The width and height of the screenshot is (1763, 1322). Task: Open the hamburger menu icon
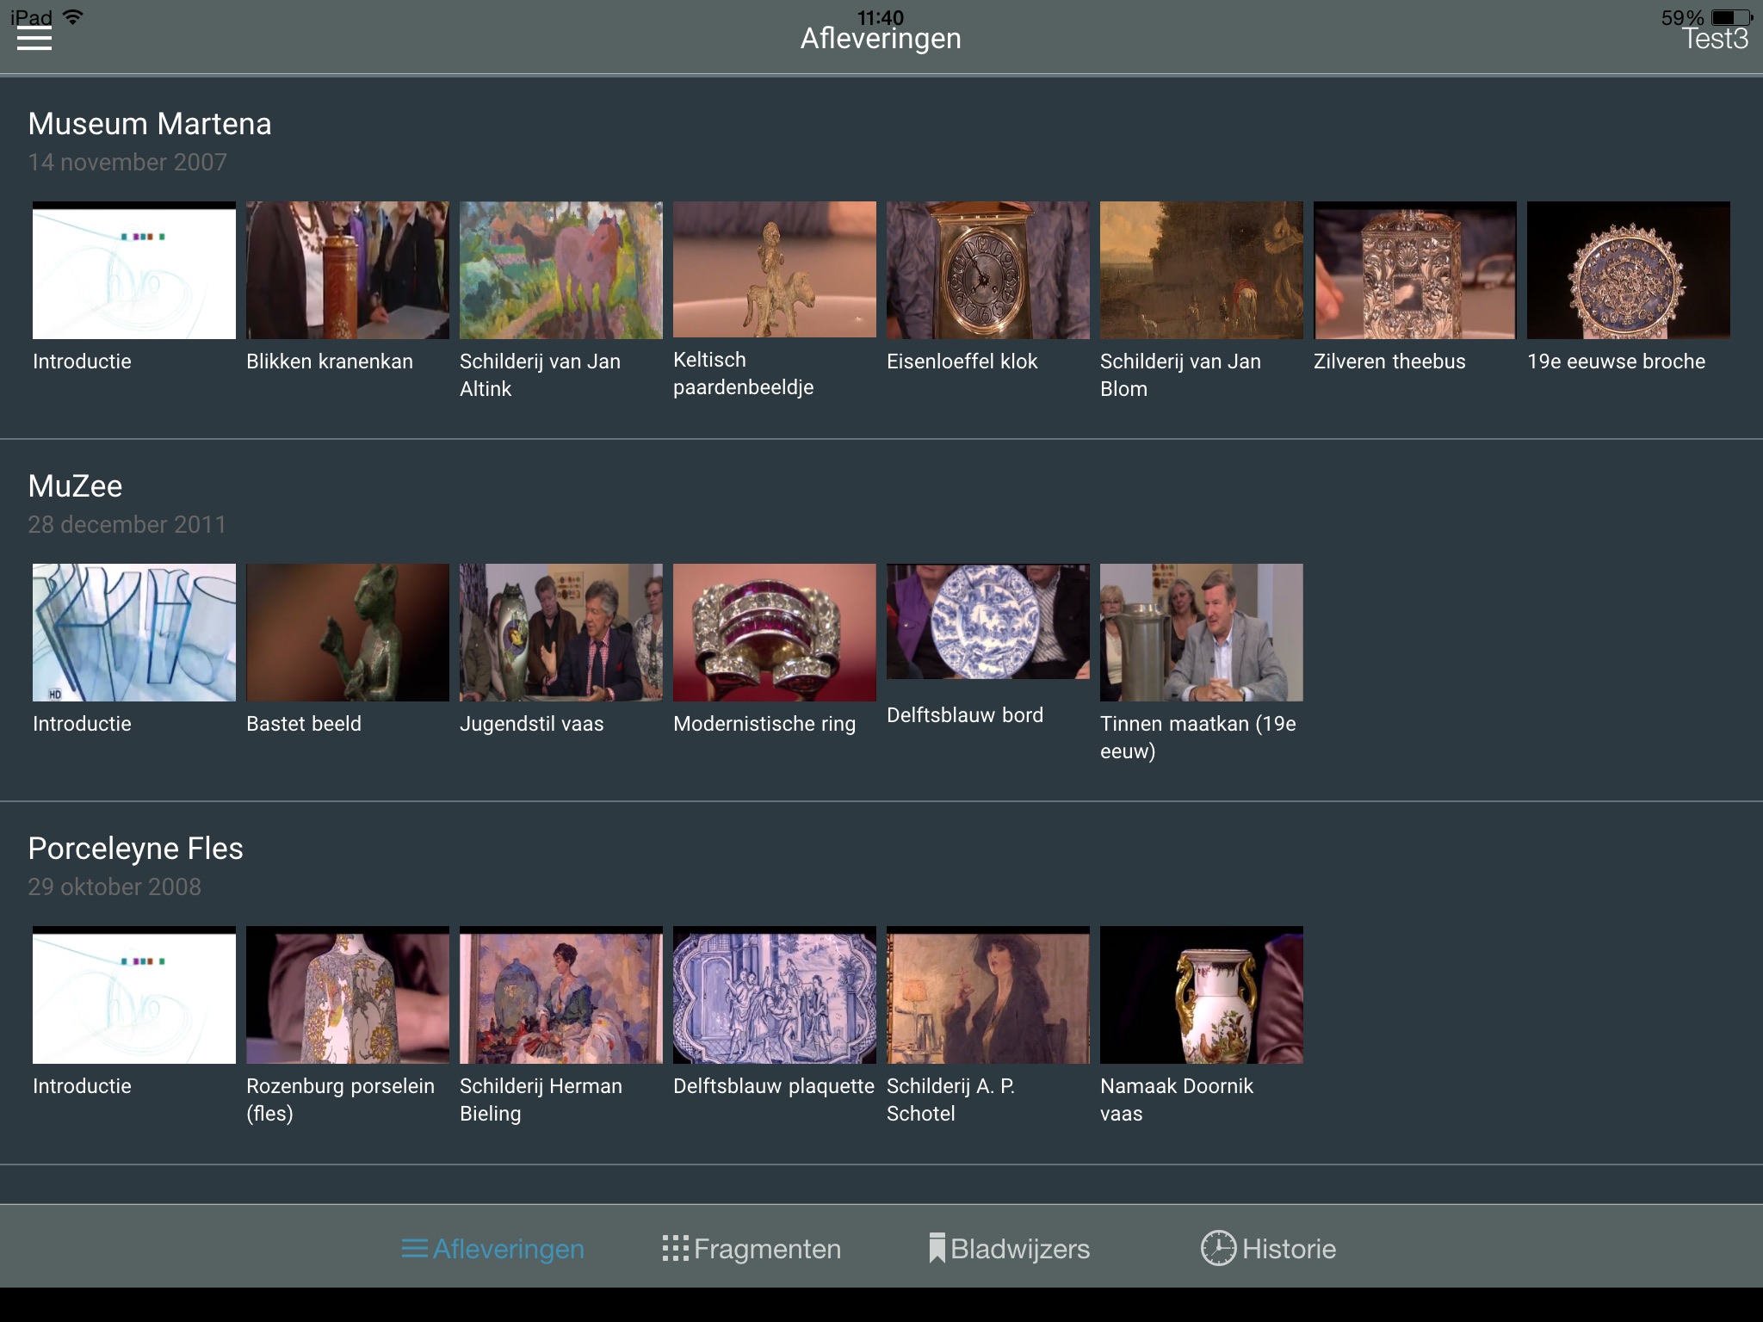point(34,39)
